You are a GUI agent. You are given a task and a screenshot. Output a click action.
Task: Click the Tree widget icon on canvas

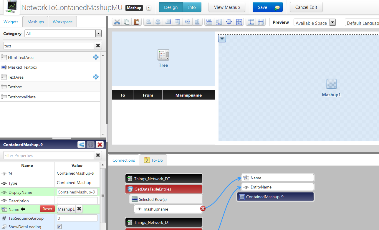[x=163, y=55]
